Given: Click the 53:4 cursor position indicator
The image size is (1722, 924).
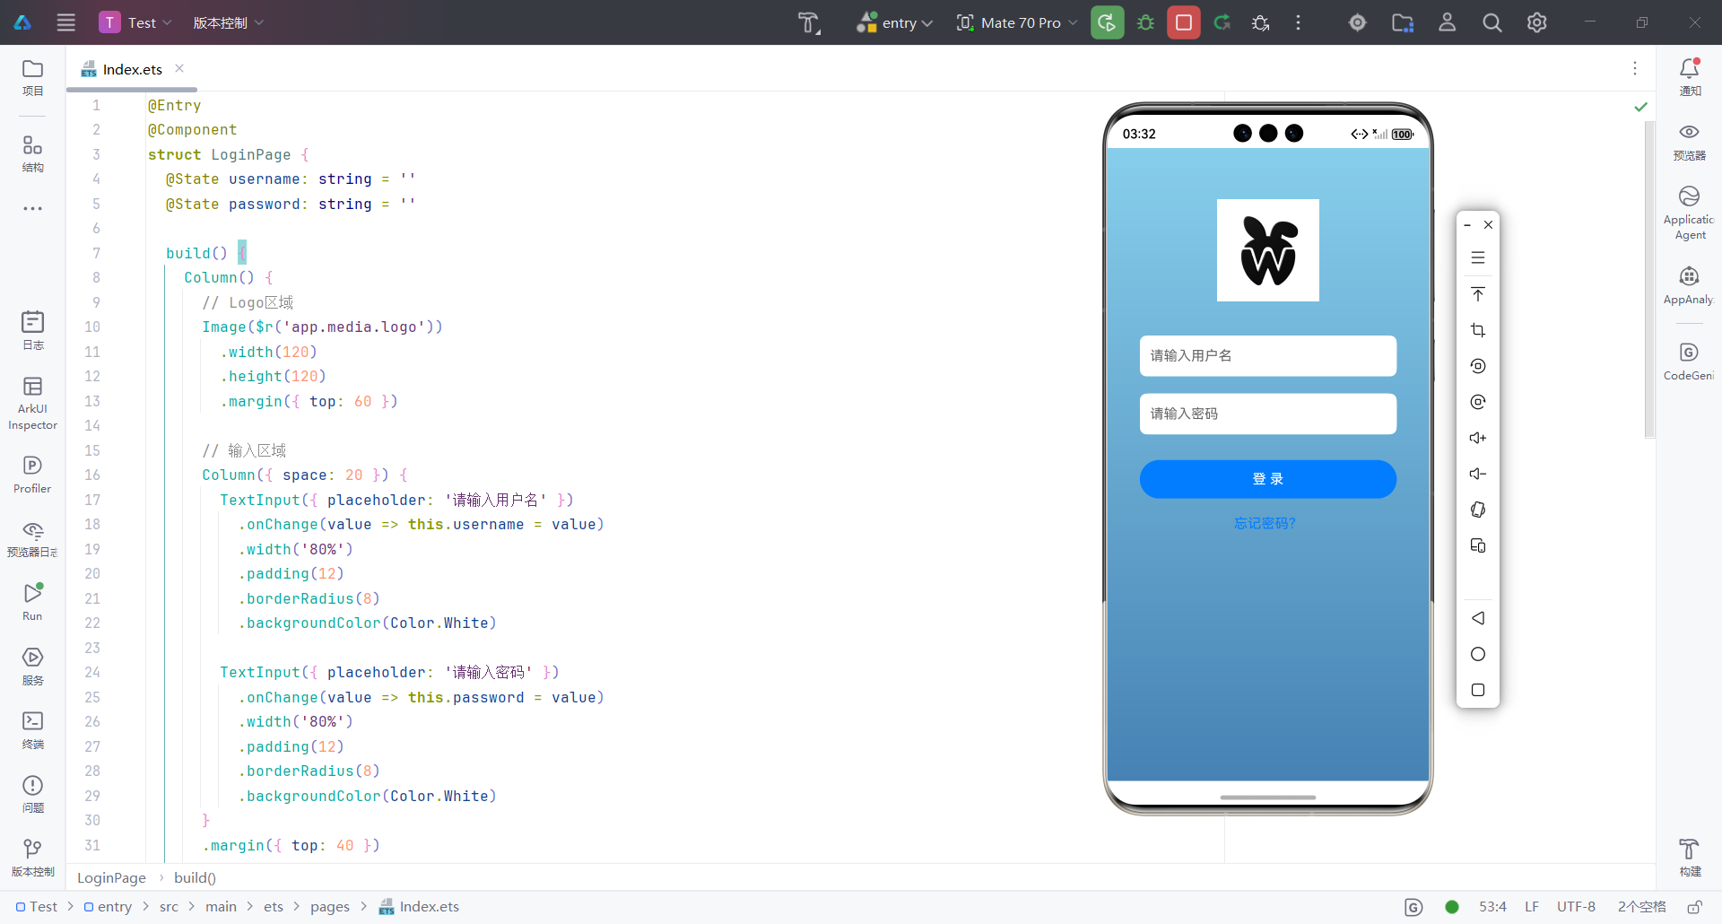Looking at the screenshot, I should click(x=1492, y=907).
